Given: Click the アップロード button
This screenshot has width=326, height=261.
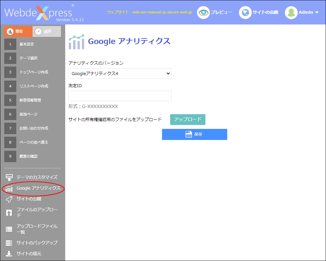Looking at the screenshot, I should pos(188,119).
